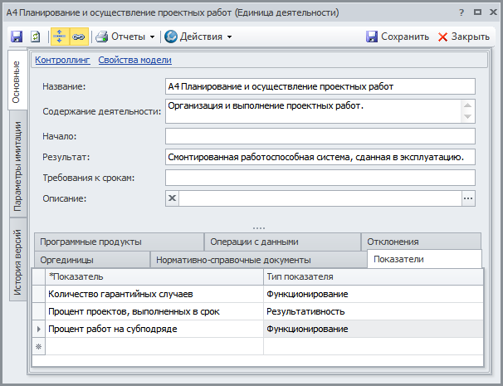Click the floppy-disk save icon in toolbar
Viewport: 503px width, 386px height.
click(17, 37)
